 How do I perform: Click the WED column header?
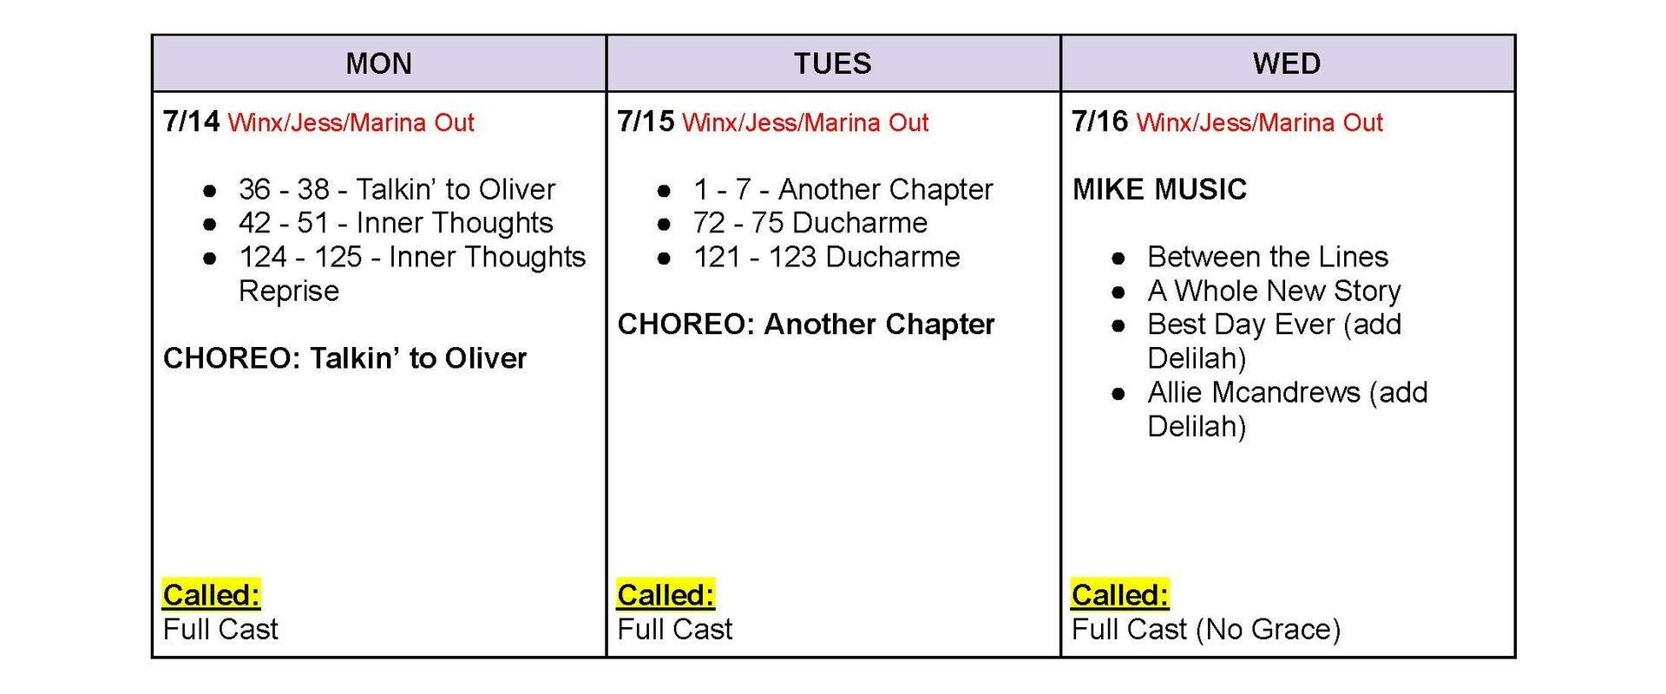coord(1287,63)
